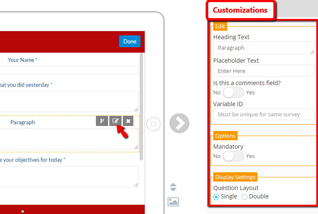Click the Your Name text field

click(x=69, y=70)
